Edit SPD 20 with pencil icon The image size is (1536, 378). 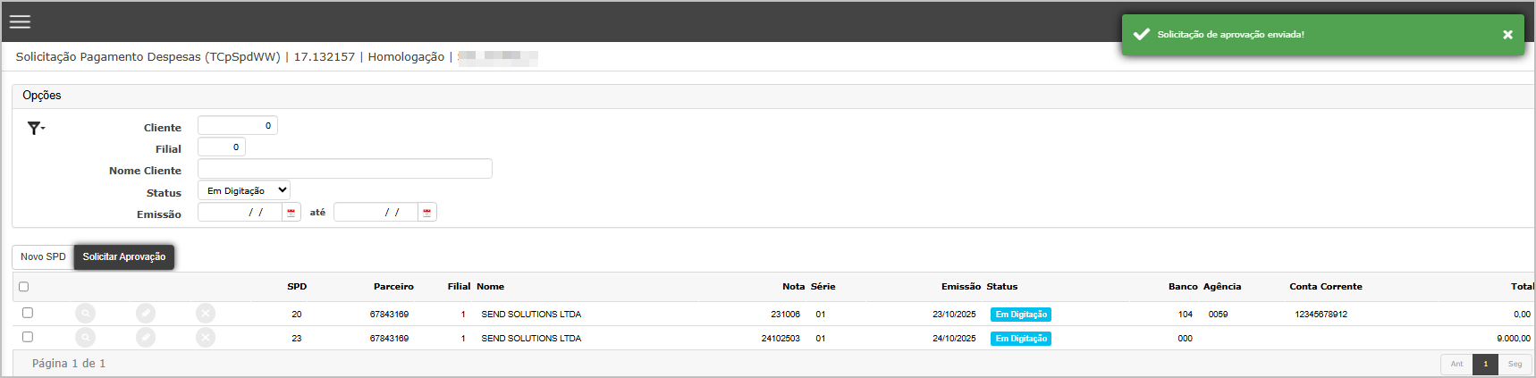[146, 314]
